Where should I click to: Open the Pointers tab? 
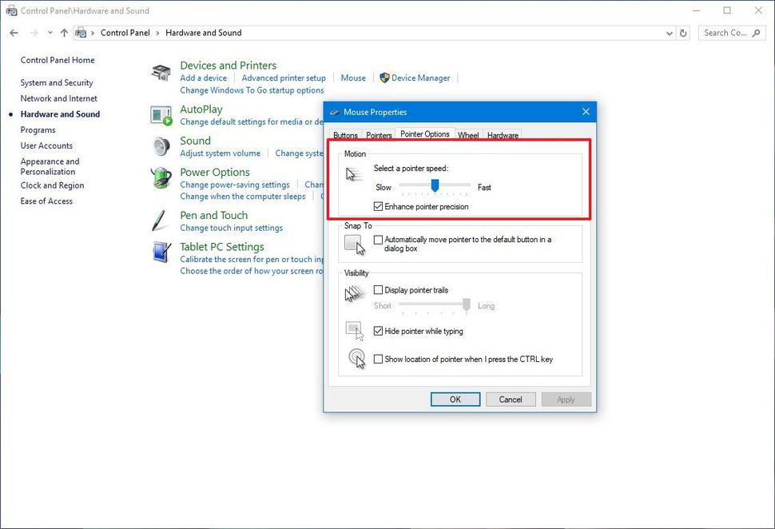(378, 135)
